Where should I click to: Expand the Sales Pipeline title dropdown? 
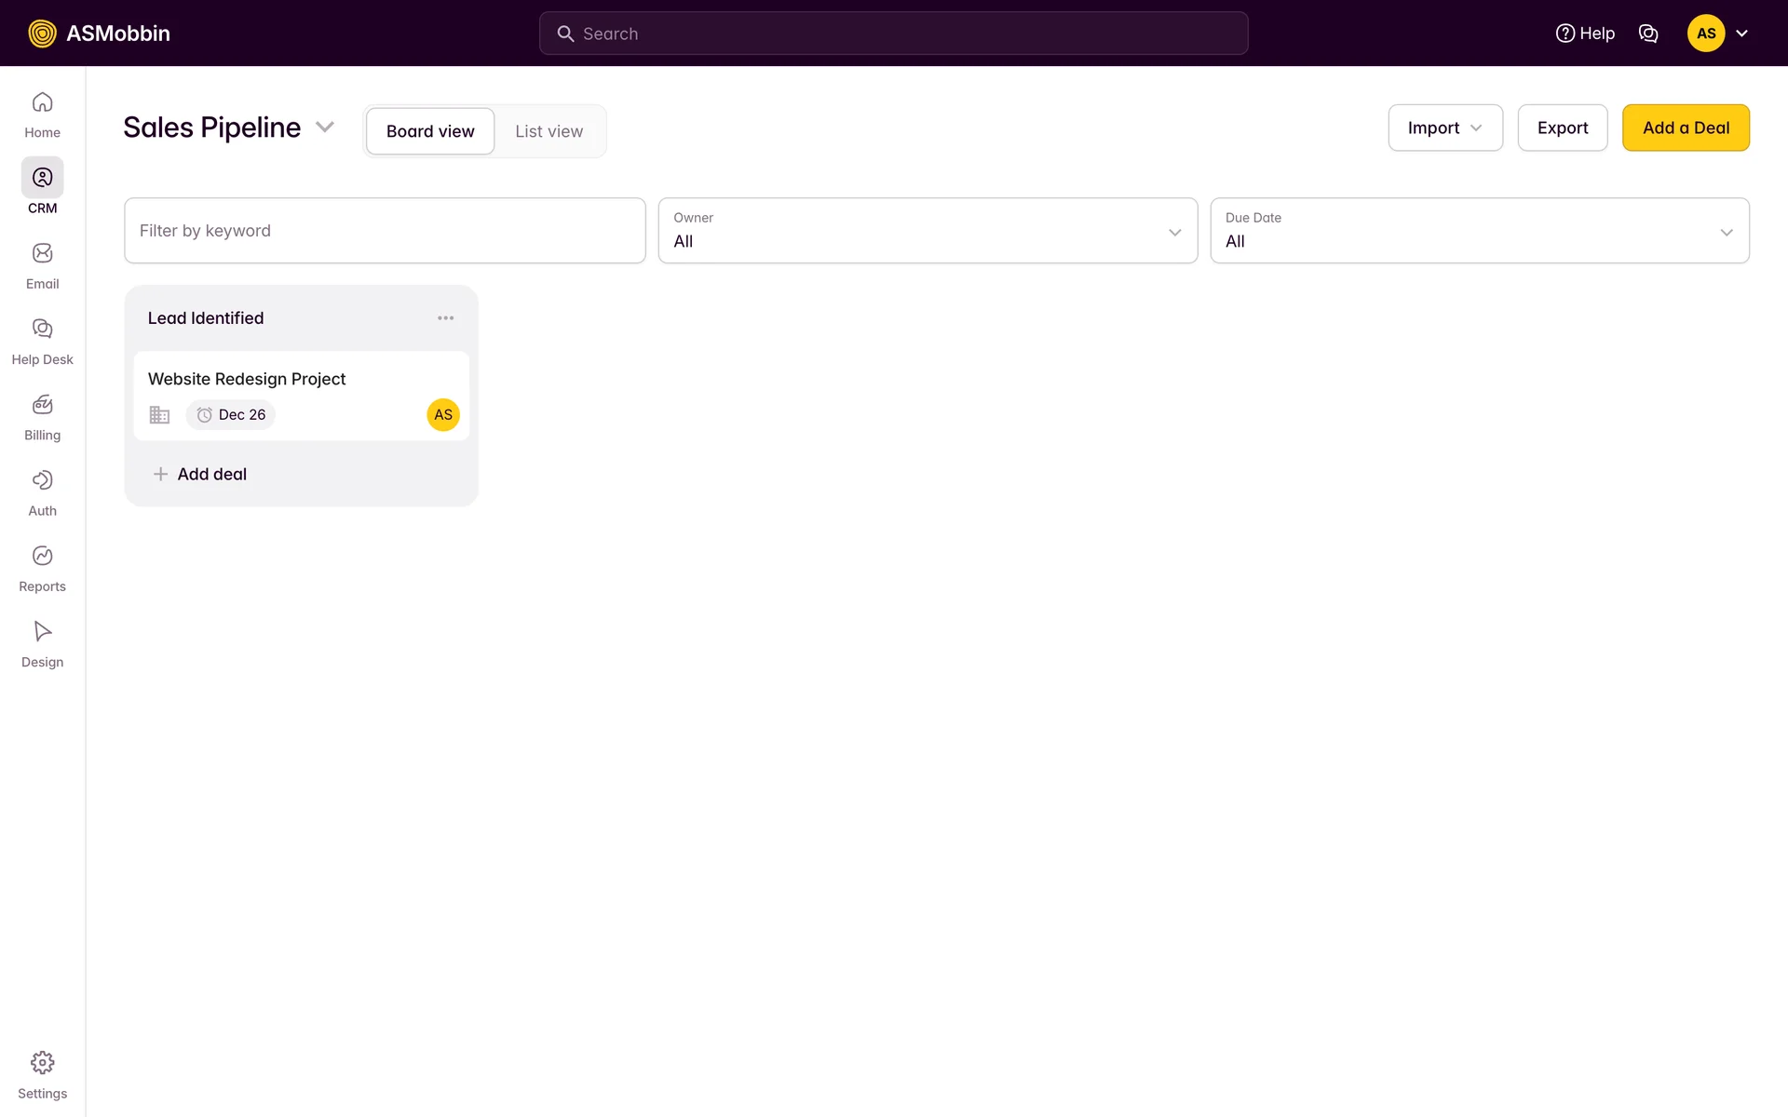tap(324, 128)
